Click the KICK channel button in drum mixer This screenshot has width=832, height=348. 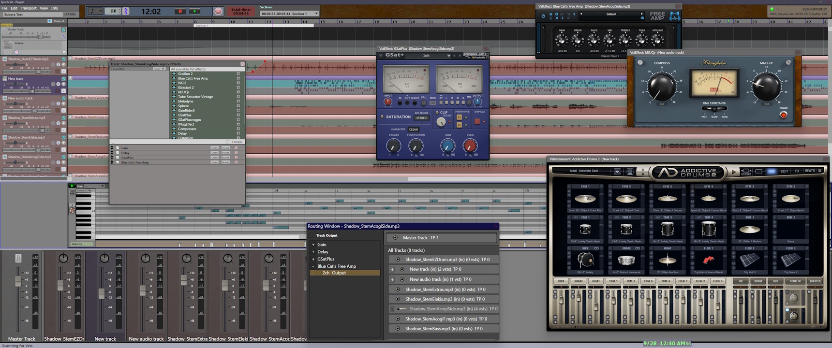pos(561,281)
